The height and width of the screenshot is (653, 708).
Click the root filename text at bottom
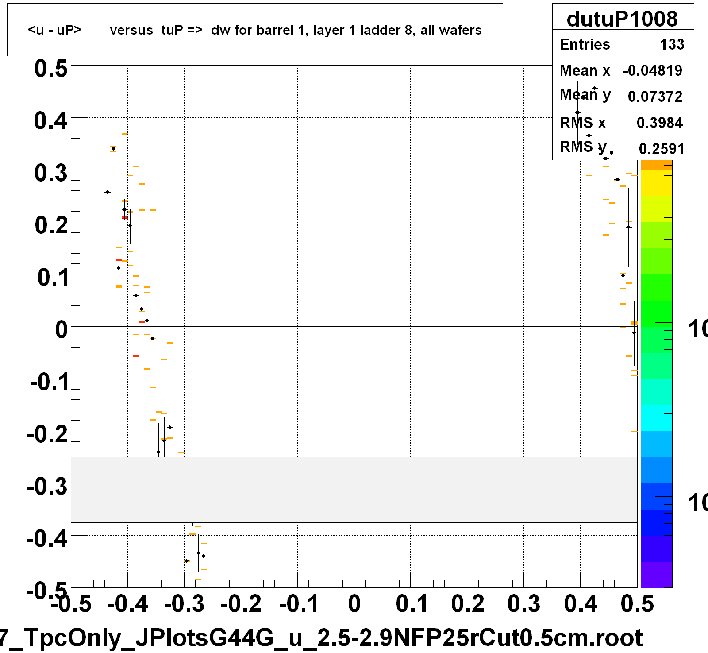point(321,638)
